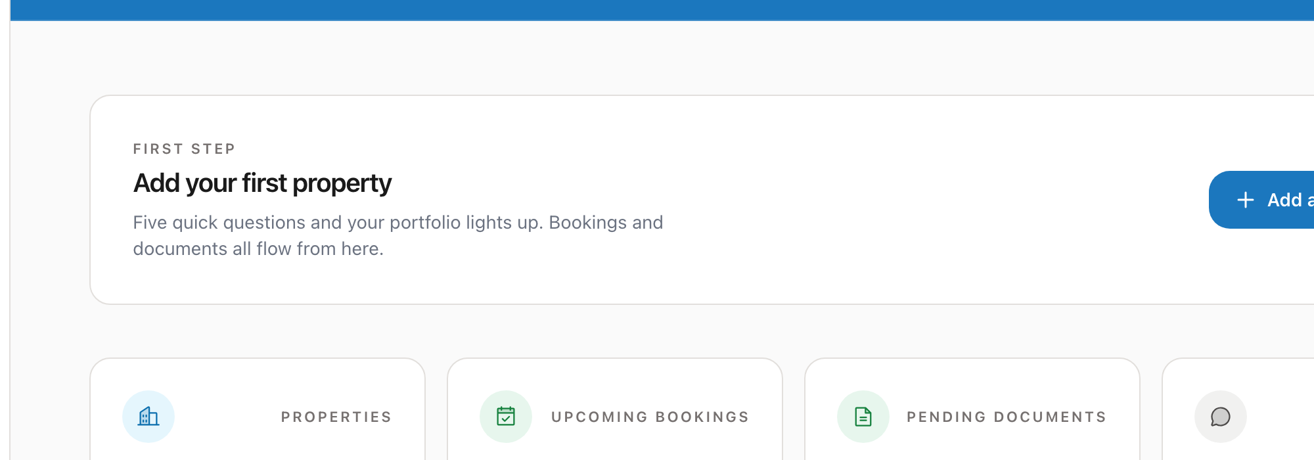Click the FIRST STEP label text
The width and height of the screenshot is (1314, 460).
click(184, 149)
